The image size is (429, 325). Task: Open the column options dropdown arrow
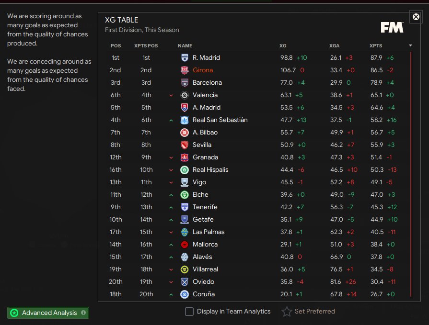[410, 45]
